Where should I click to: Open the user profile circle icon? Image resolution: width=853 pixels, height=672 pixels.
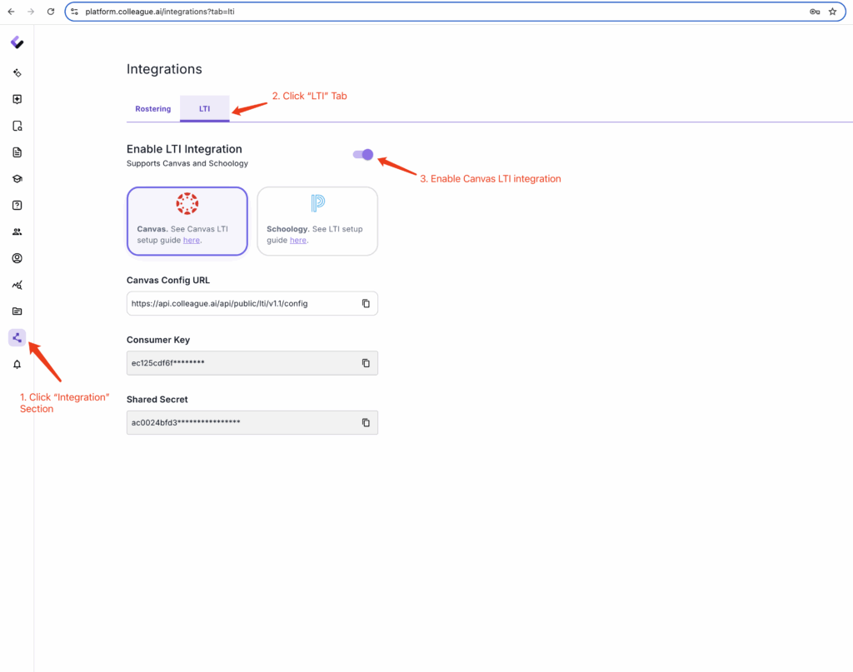[x=17, y=258]
